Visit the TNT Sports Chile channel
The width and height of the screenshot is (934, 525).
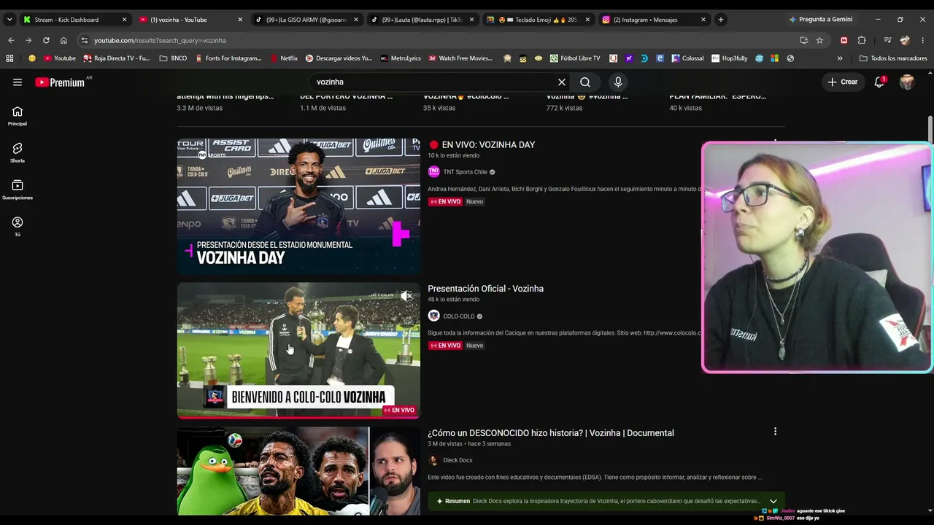465,172
